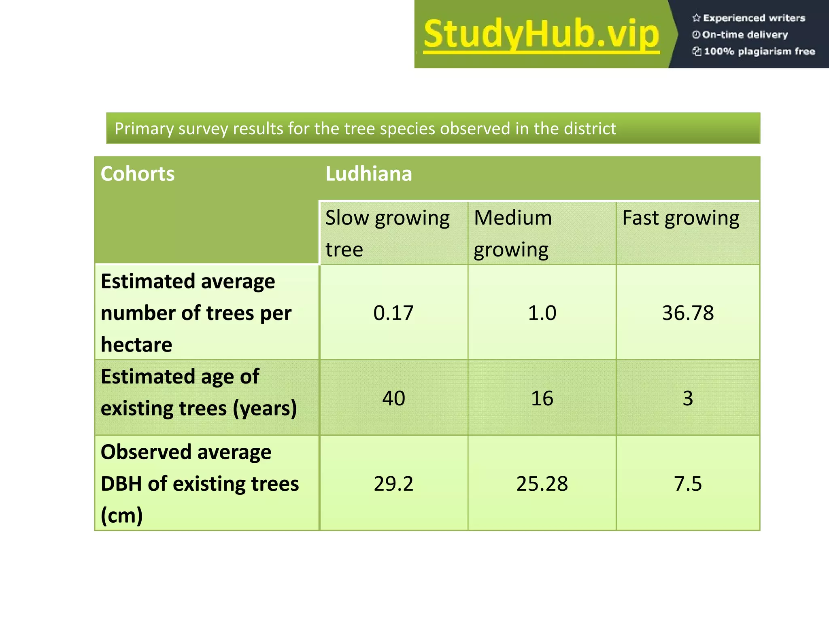This screenshot has height=640, width=829.
Task: Click the 'Slow growing tree' column header
Action: (x=394, y=233)
